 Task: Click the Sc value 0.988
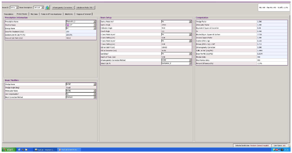coord(272,31)
